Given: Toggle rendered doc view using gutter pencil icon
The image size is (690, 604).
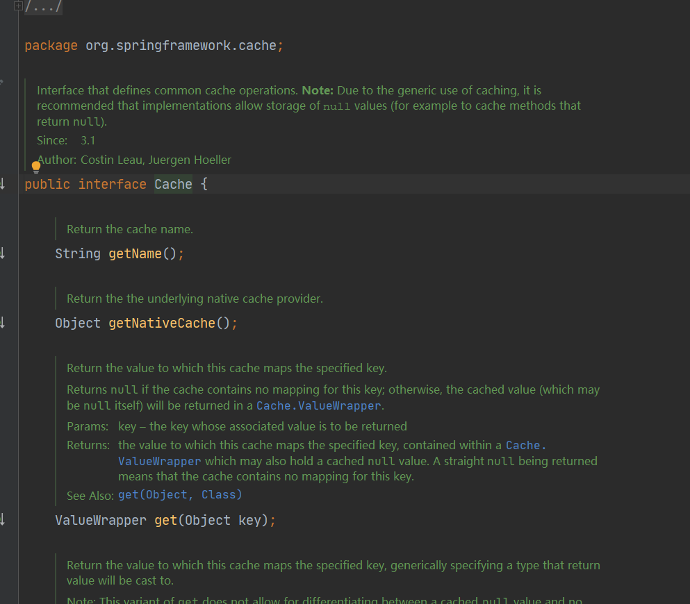Looking at the screenshot, I should pyautogui.click(x=2, y=82).
